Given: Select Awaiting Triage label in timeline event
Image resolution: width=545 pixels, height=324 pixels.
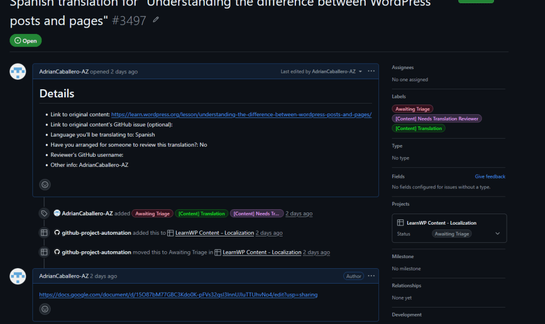Looking at the screenshot, I should tap(152, 214).
